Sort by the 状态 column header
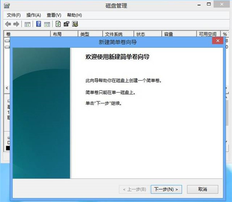This screenshot has height=202, width=232. [148, 34]
